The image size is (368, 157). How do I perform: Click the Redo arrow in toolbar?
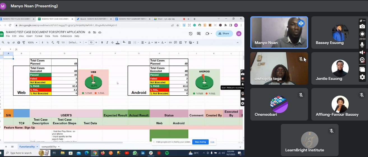[13, 43]
